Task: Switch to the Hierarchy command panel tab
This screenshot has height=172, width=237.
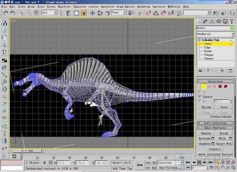Action: tap(212, 21)
